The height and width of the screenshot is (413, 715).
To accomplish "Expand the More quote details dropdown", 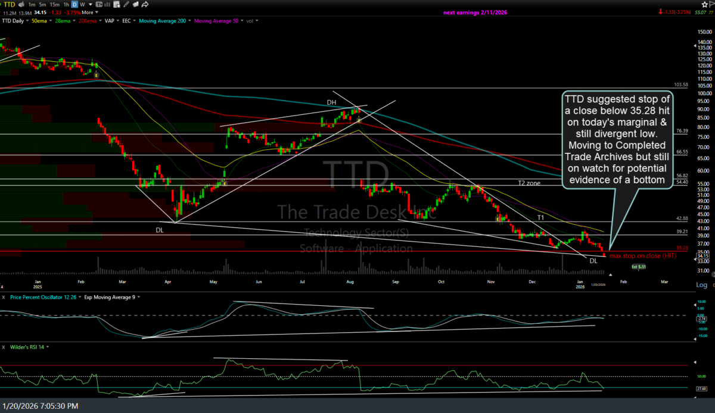I will pos(89,12).
